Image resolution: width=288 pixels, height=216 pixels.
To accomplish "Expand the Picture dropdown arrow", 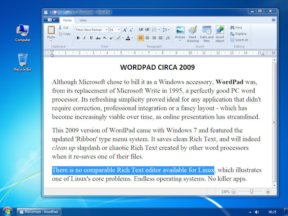I will (x=180, y=40).
